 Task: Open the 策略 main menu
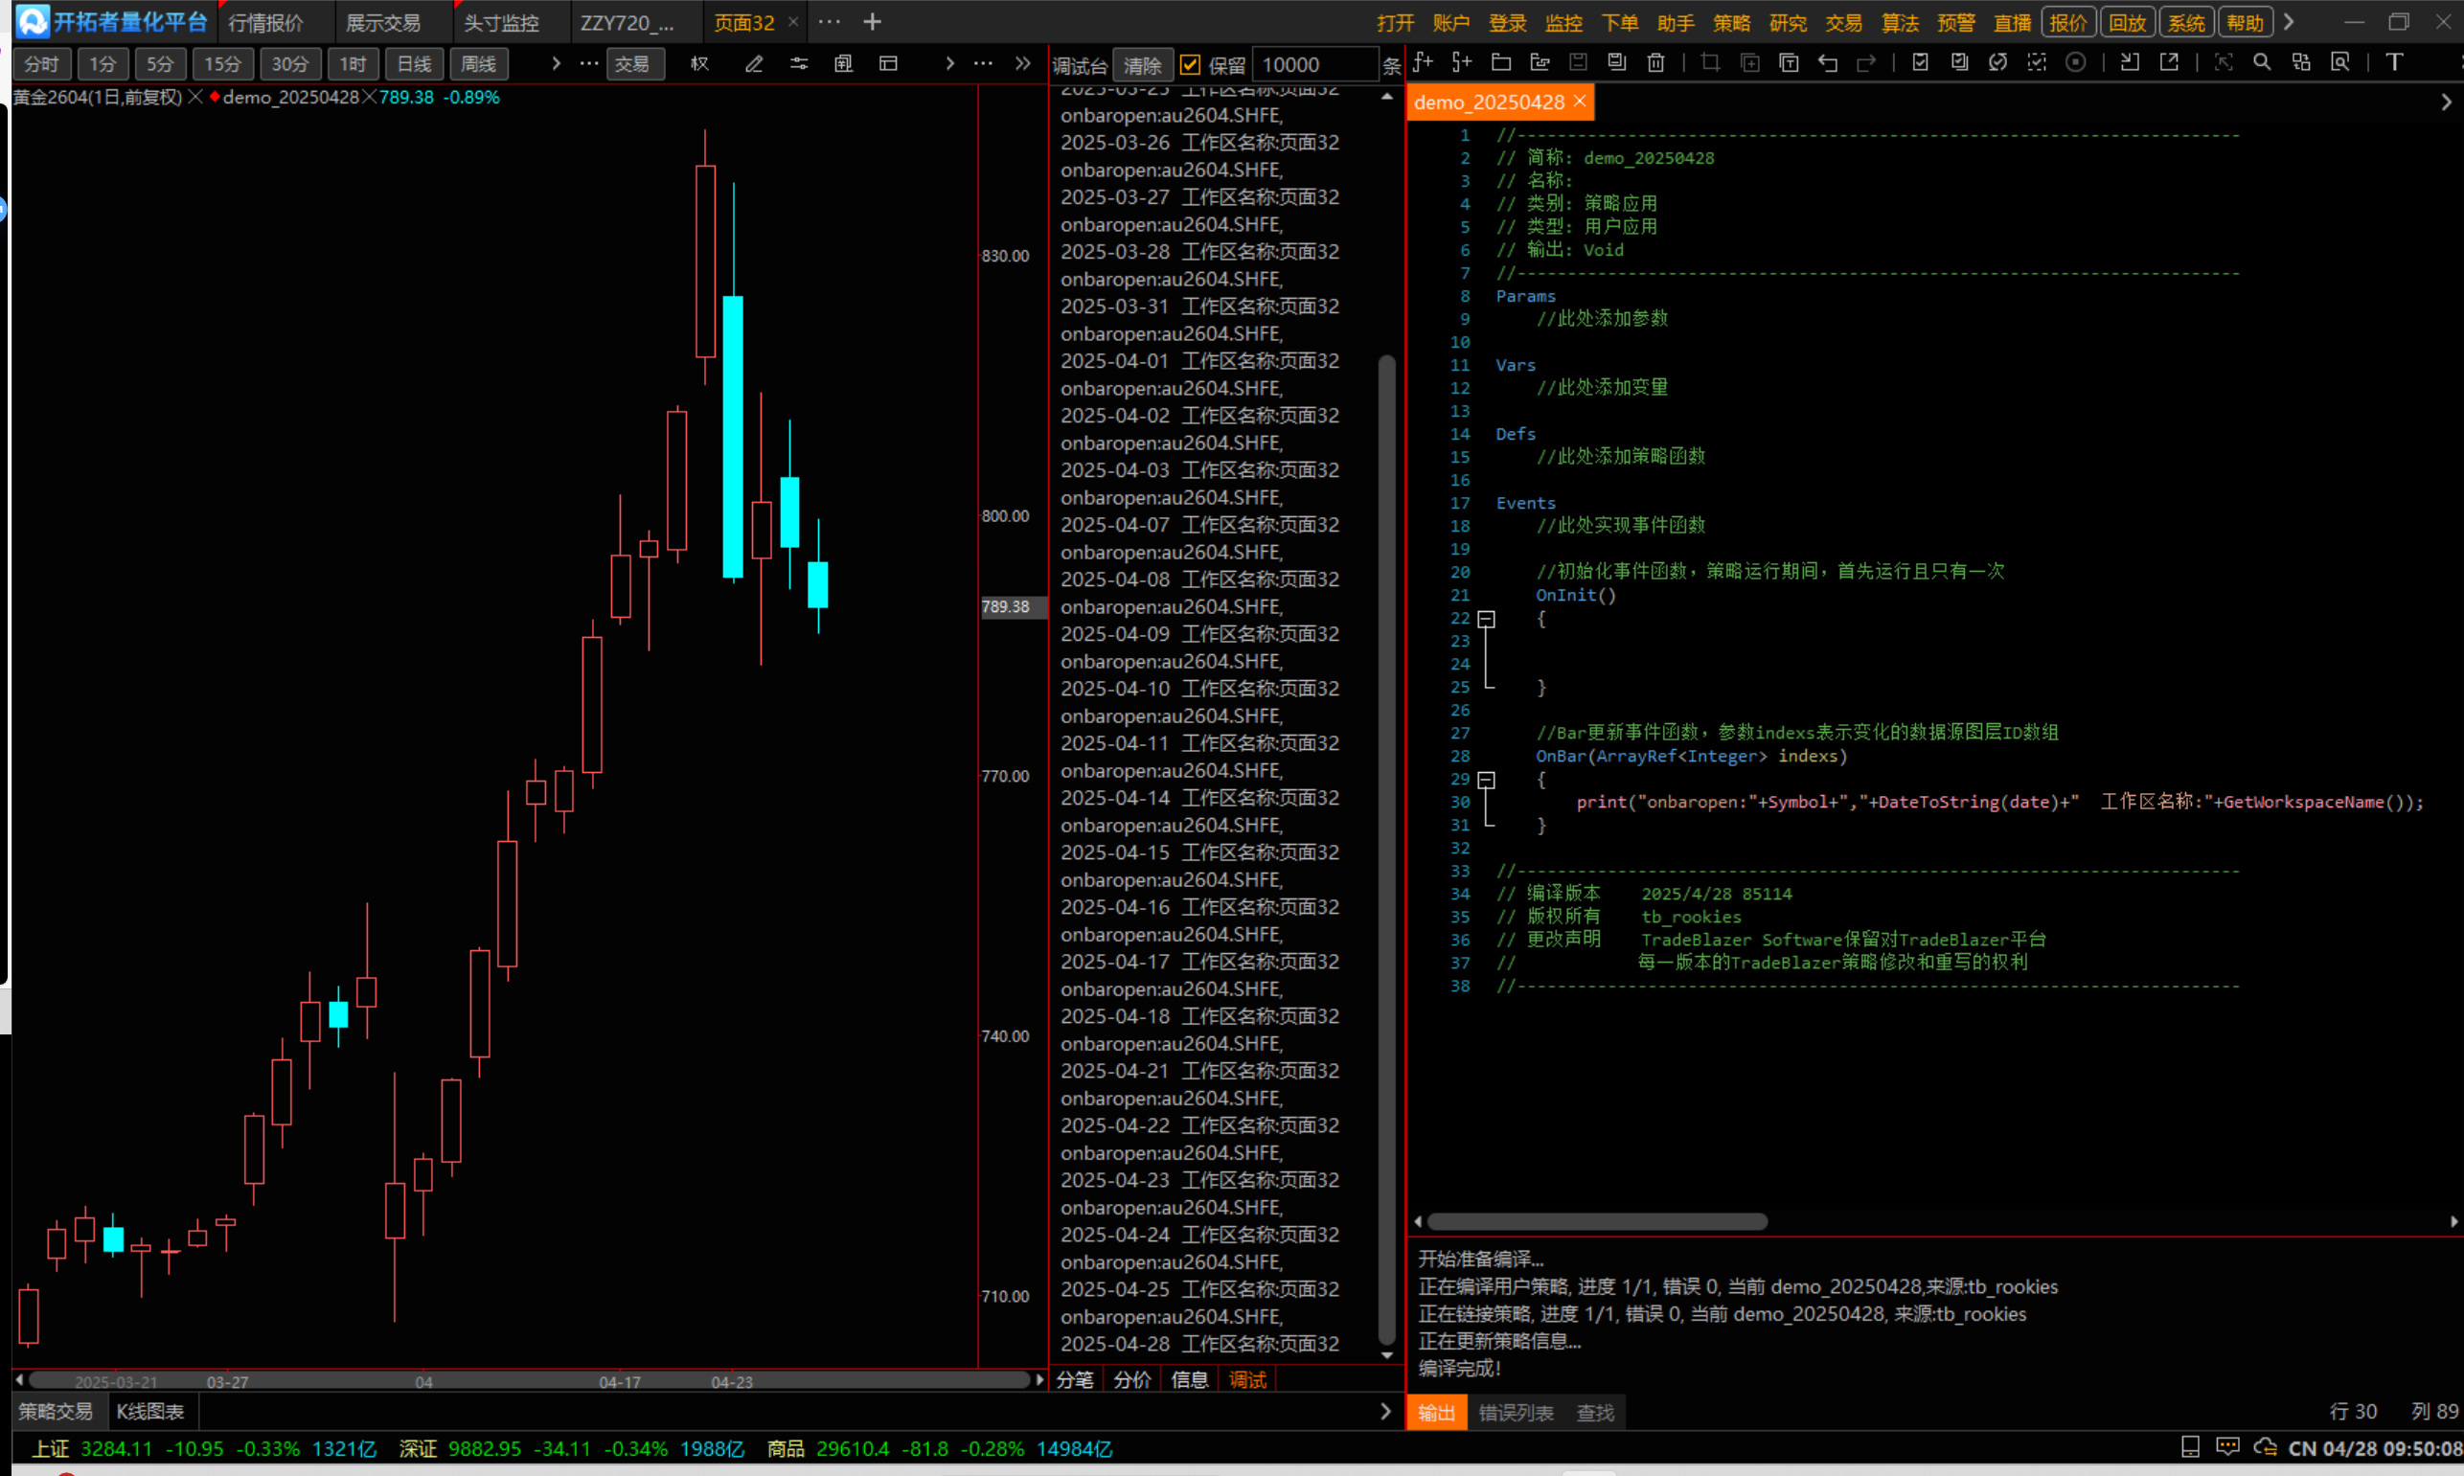[1732, 23]
